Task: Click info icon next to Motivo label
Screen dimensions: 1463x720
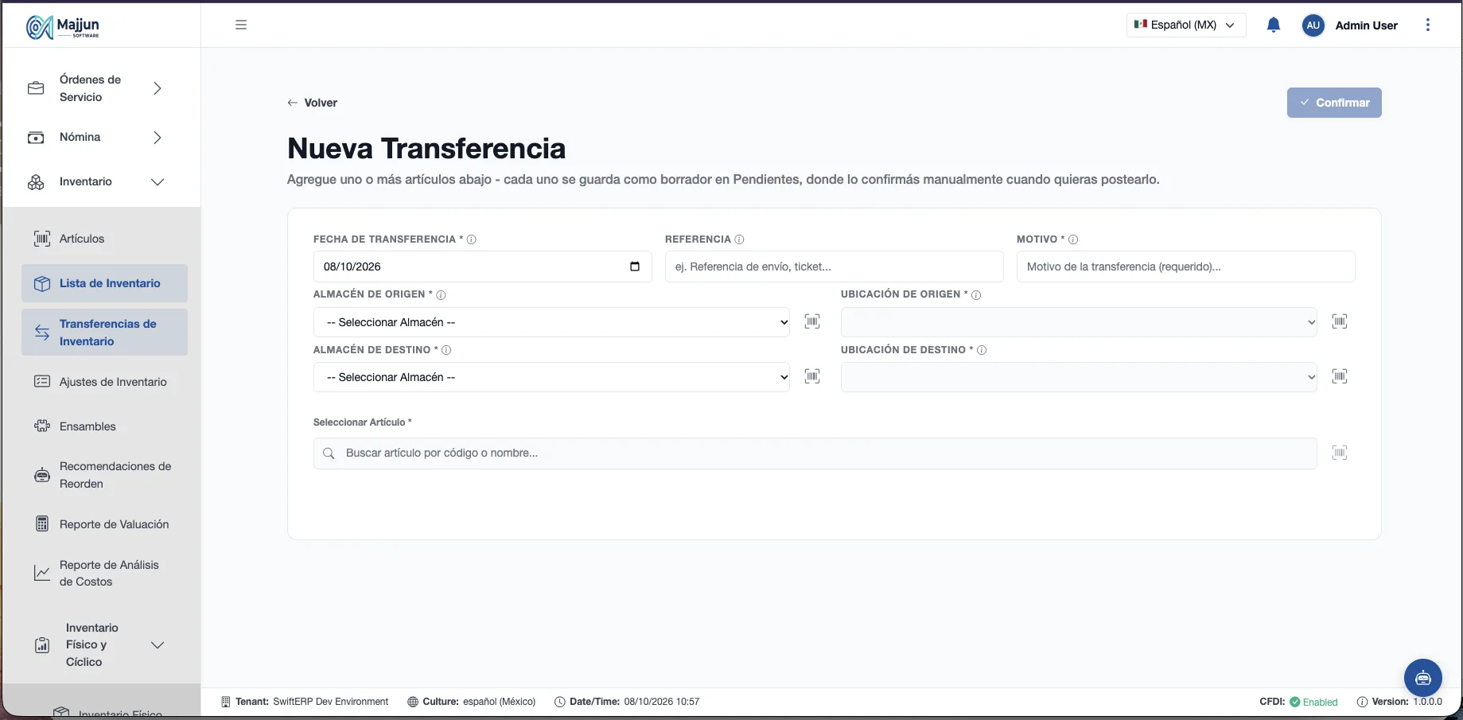Action: point(1073,239)
